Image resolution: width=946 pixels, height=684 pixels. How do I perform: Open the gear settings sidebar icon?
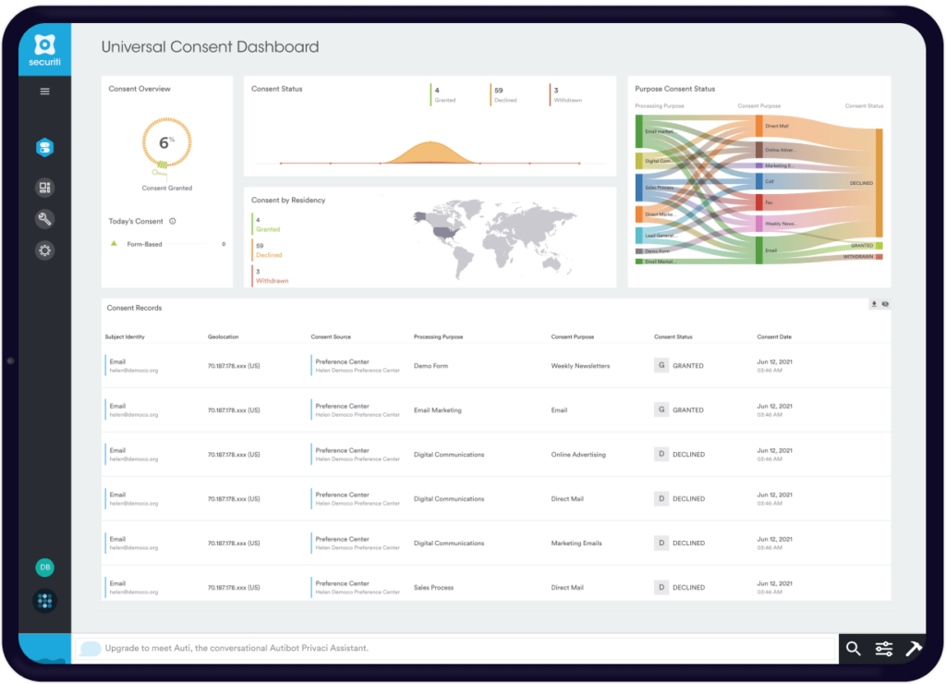44,250
